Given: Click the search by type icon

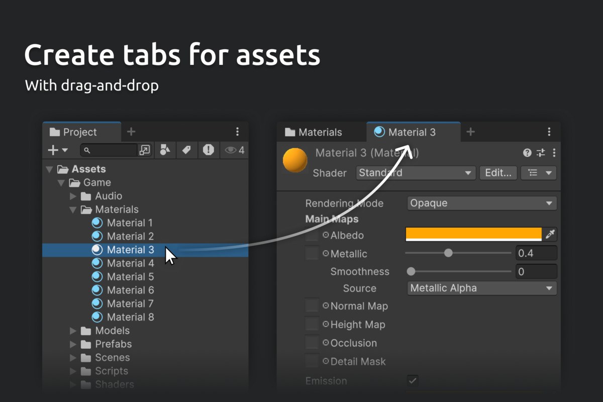Looking at the screenshot, I should click(165, 150).
